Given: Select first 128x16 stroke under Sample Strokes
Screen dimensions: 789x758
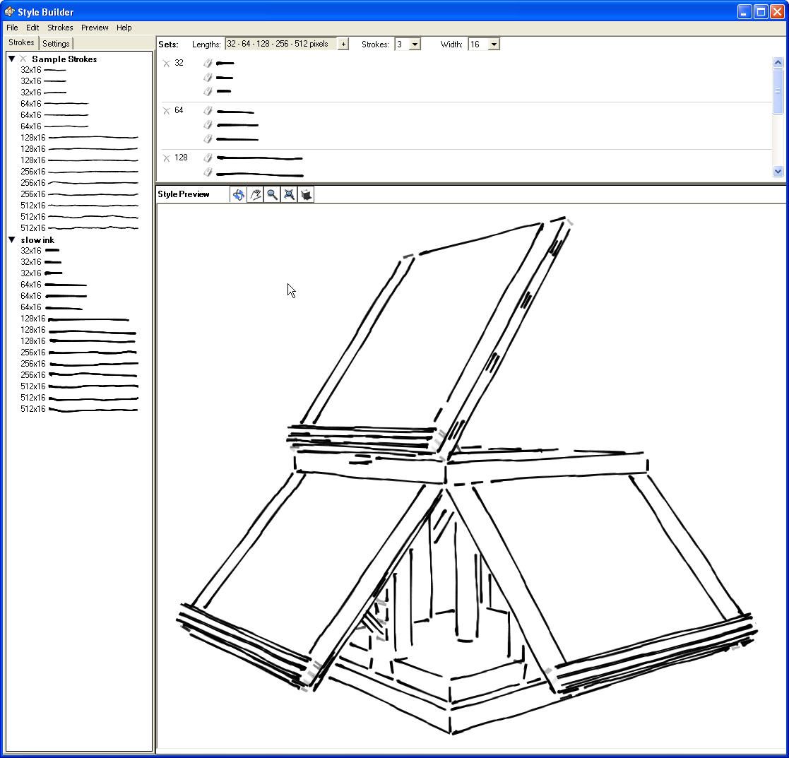Looking at the screenshot, I should [x=79, y=138].
